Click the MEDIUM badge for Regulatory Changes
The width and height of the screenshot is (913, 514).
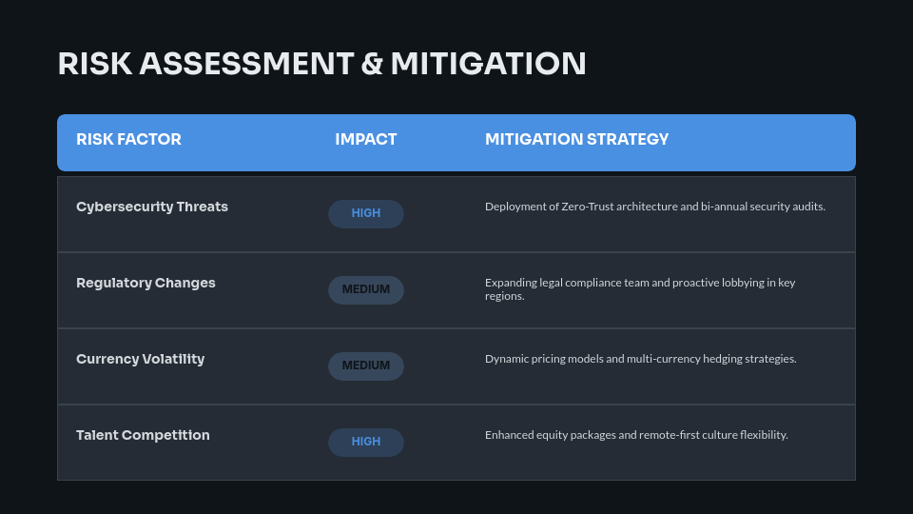pyautogui.click(x=366, y=289)
